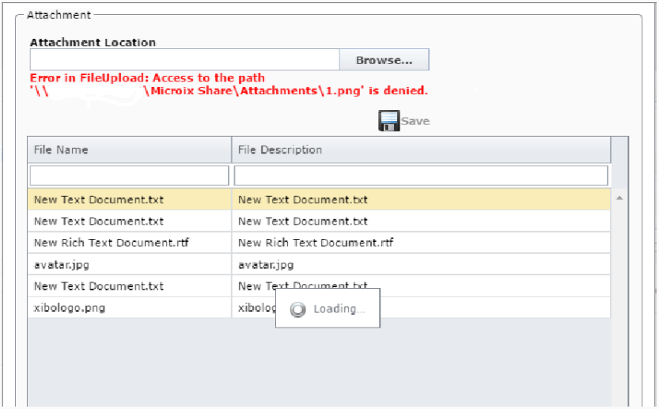Sort by the File Description column header
659x409 pixels.
[420, 150]
